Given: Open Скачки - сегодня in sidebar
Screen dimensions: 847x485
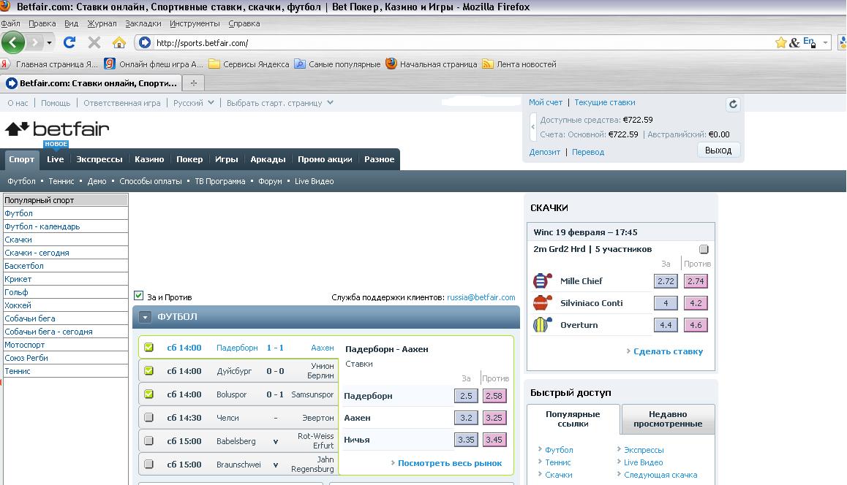Looking at the screenshot, I should click(37, 253).
